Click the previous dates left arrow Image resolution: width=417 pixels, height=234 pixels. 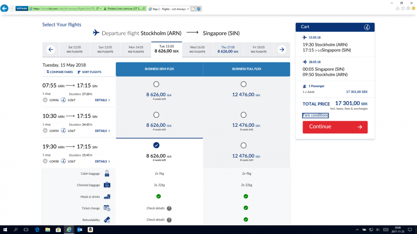pos(51,49)
